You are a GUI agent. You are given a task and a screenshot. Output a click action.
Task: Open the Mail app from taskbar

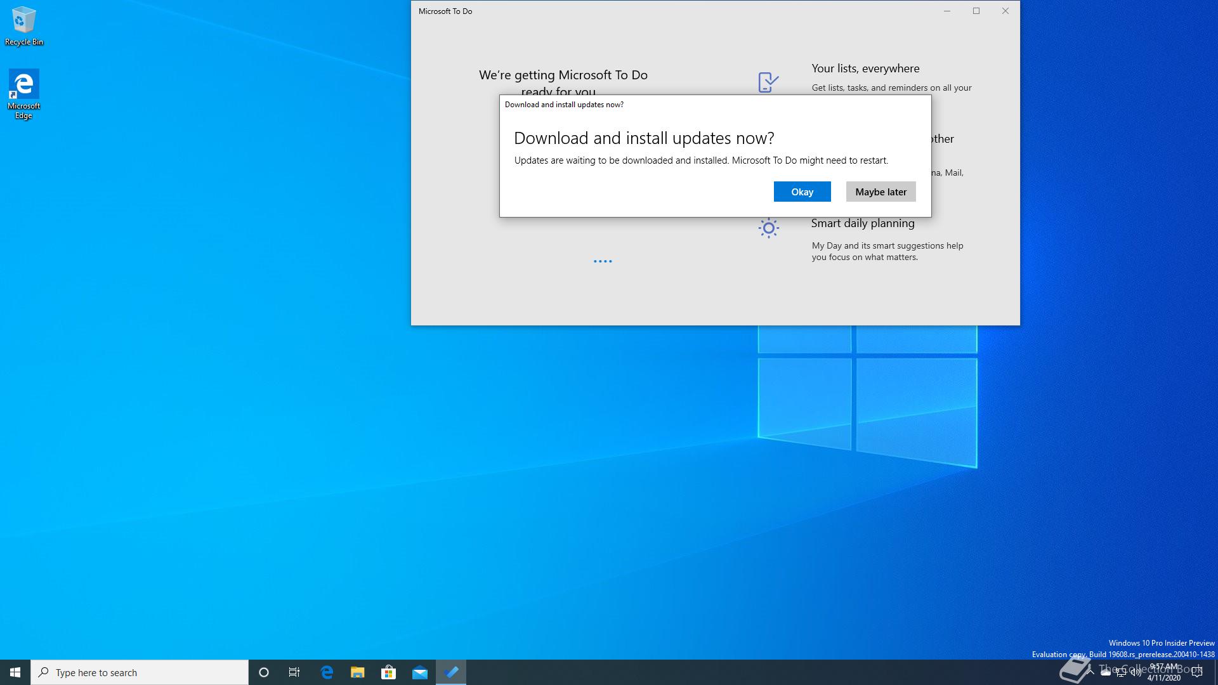point(419,672)
